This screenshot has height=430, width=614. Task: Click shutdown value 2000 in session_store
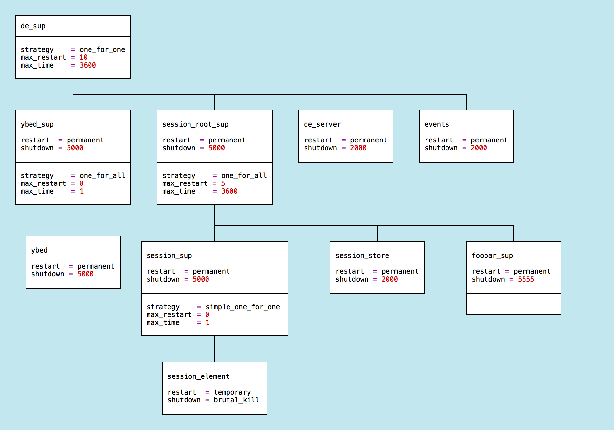pyautogui.click(x=390, y=279)
